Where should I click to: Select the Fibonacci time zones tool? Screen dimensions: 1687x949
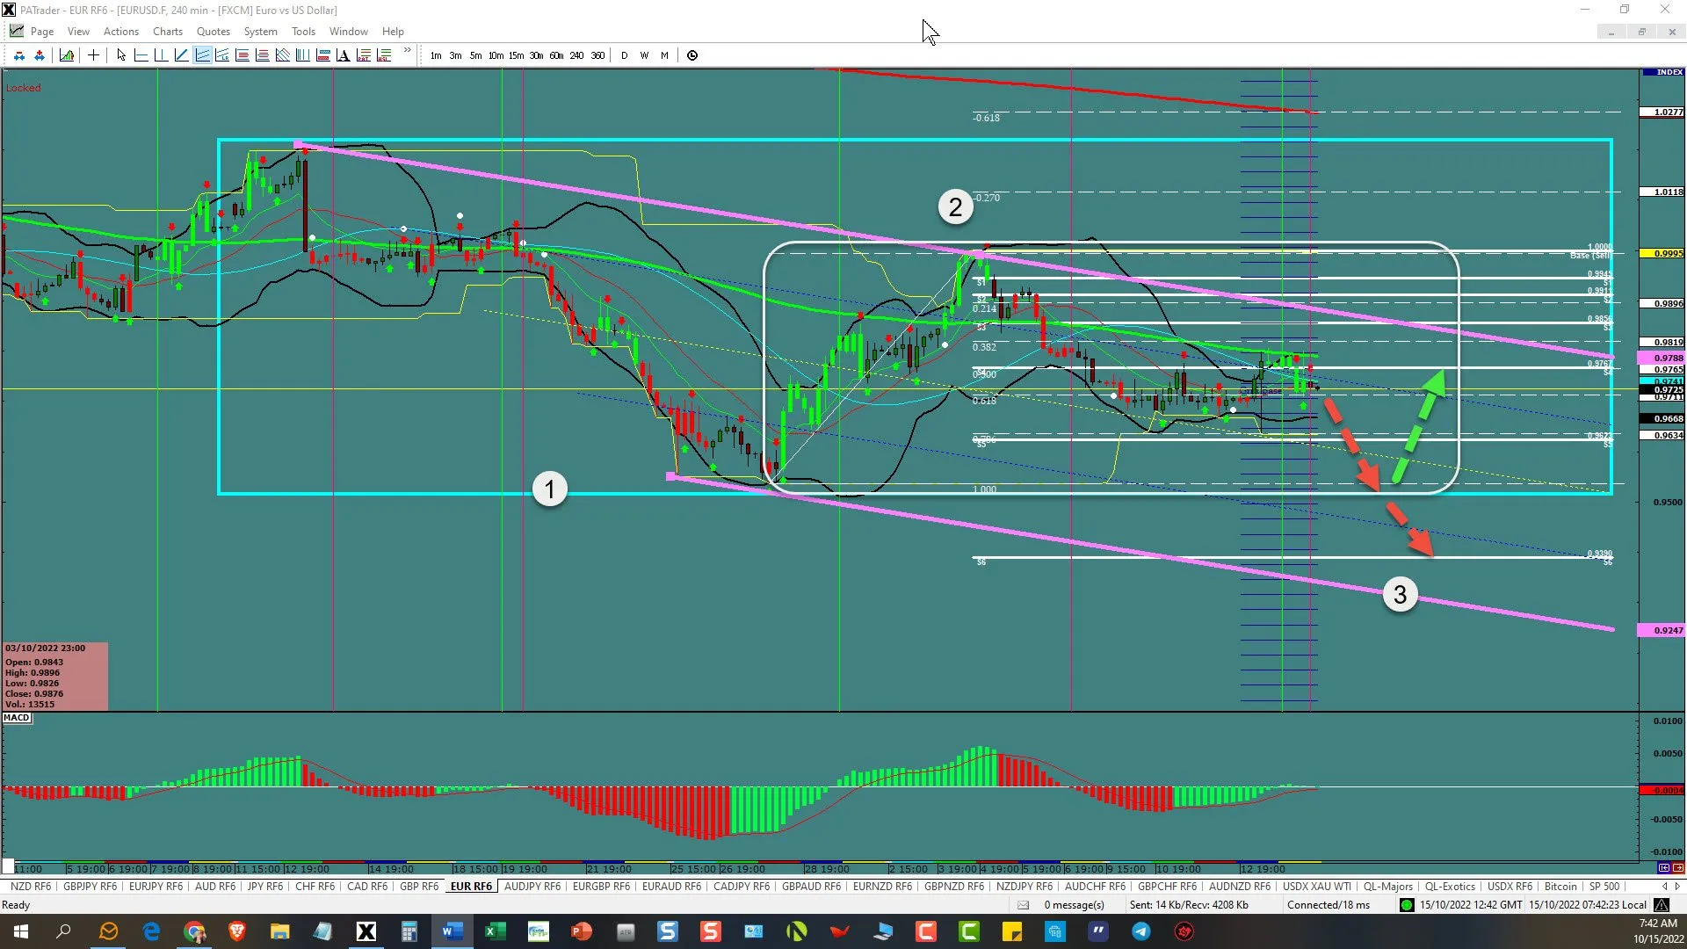click(302, 55)
